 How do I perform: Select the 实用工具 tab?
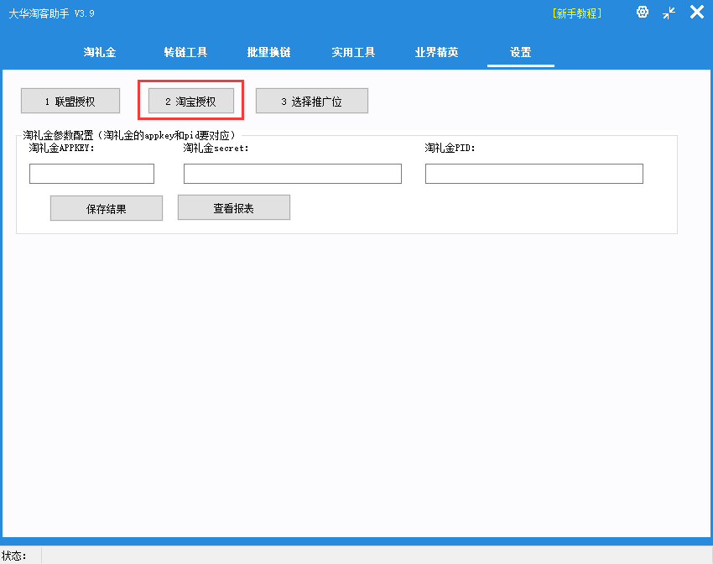353,52
